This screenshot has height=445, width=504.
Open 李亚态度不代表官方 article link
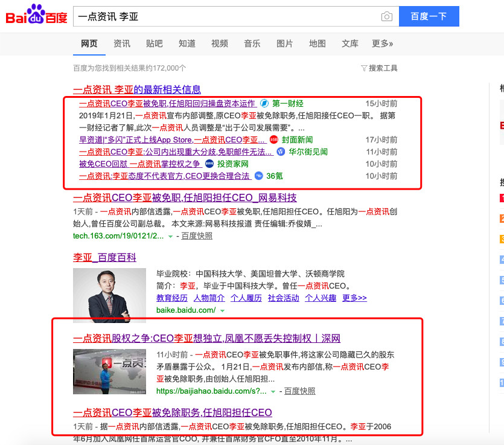click(165, 176)
